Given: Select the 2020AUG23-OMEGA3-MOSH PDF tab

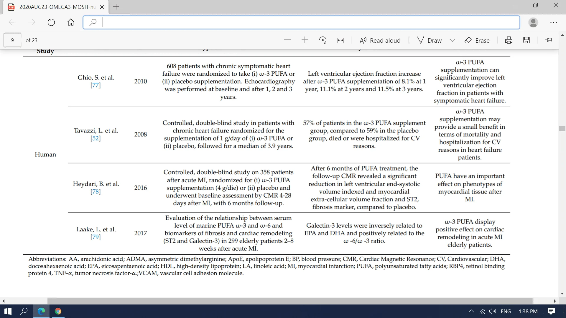Looking at the screenshot, I should tap(56, 7).
